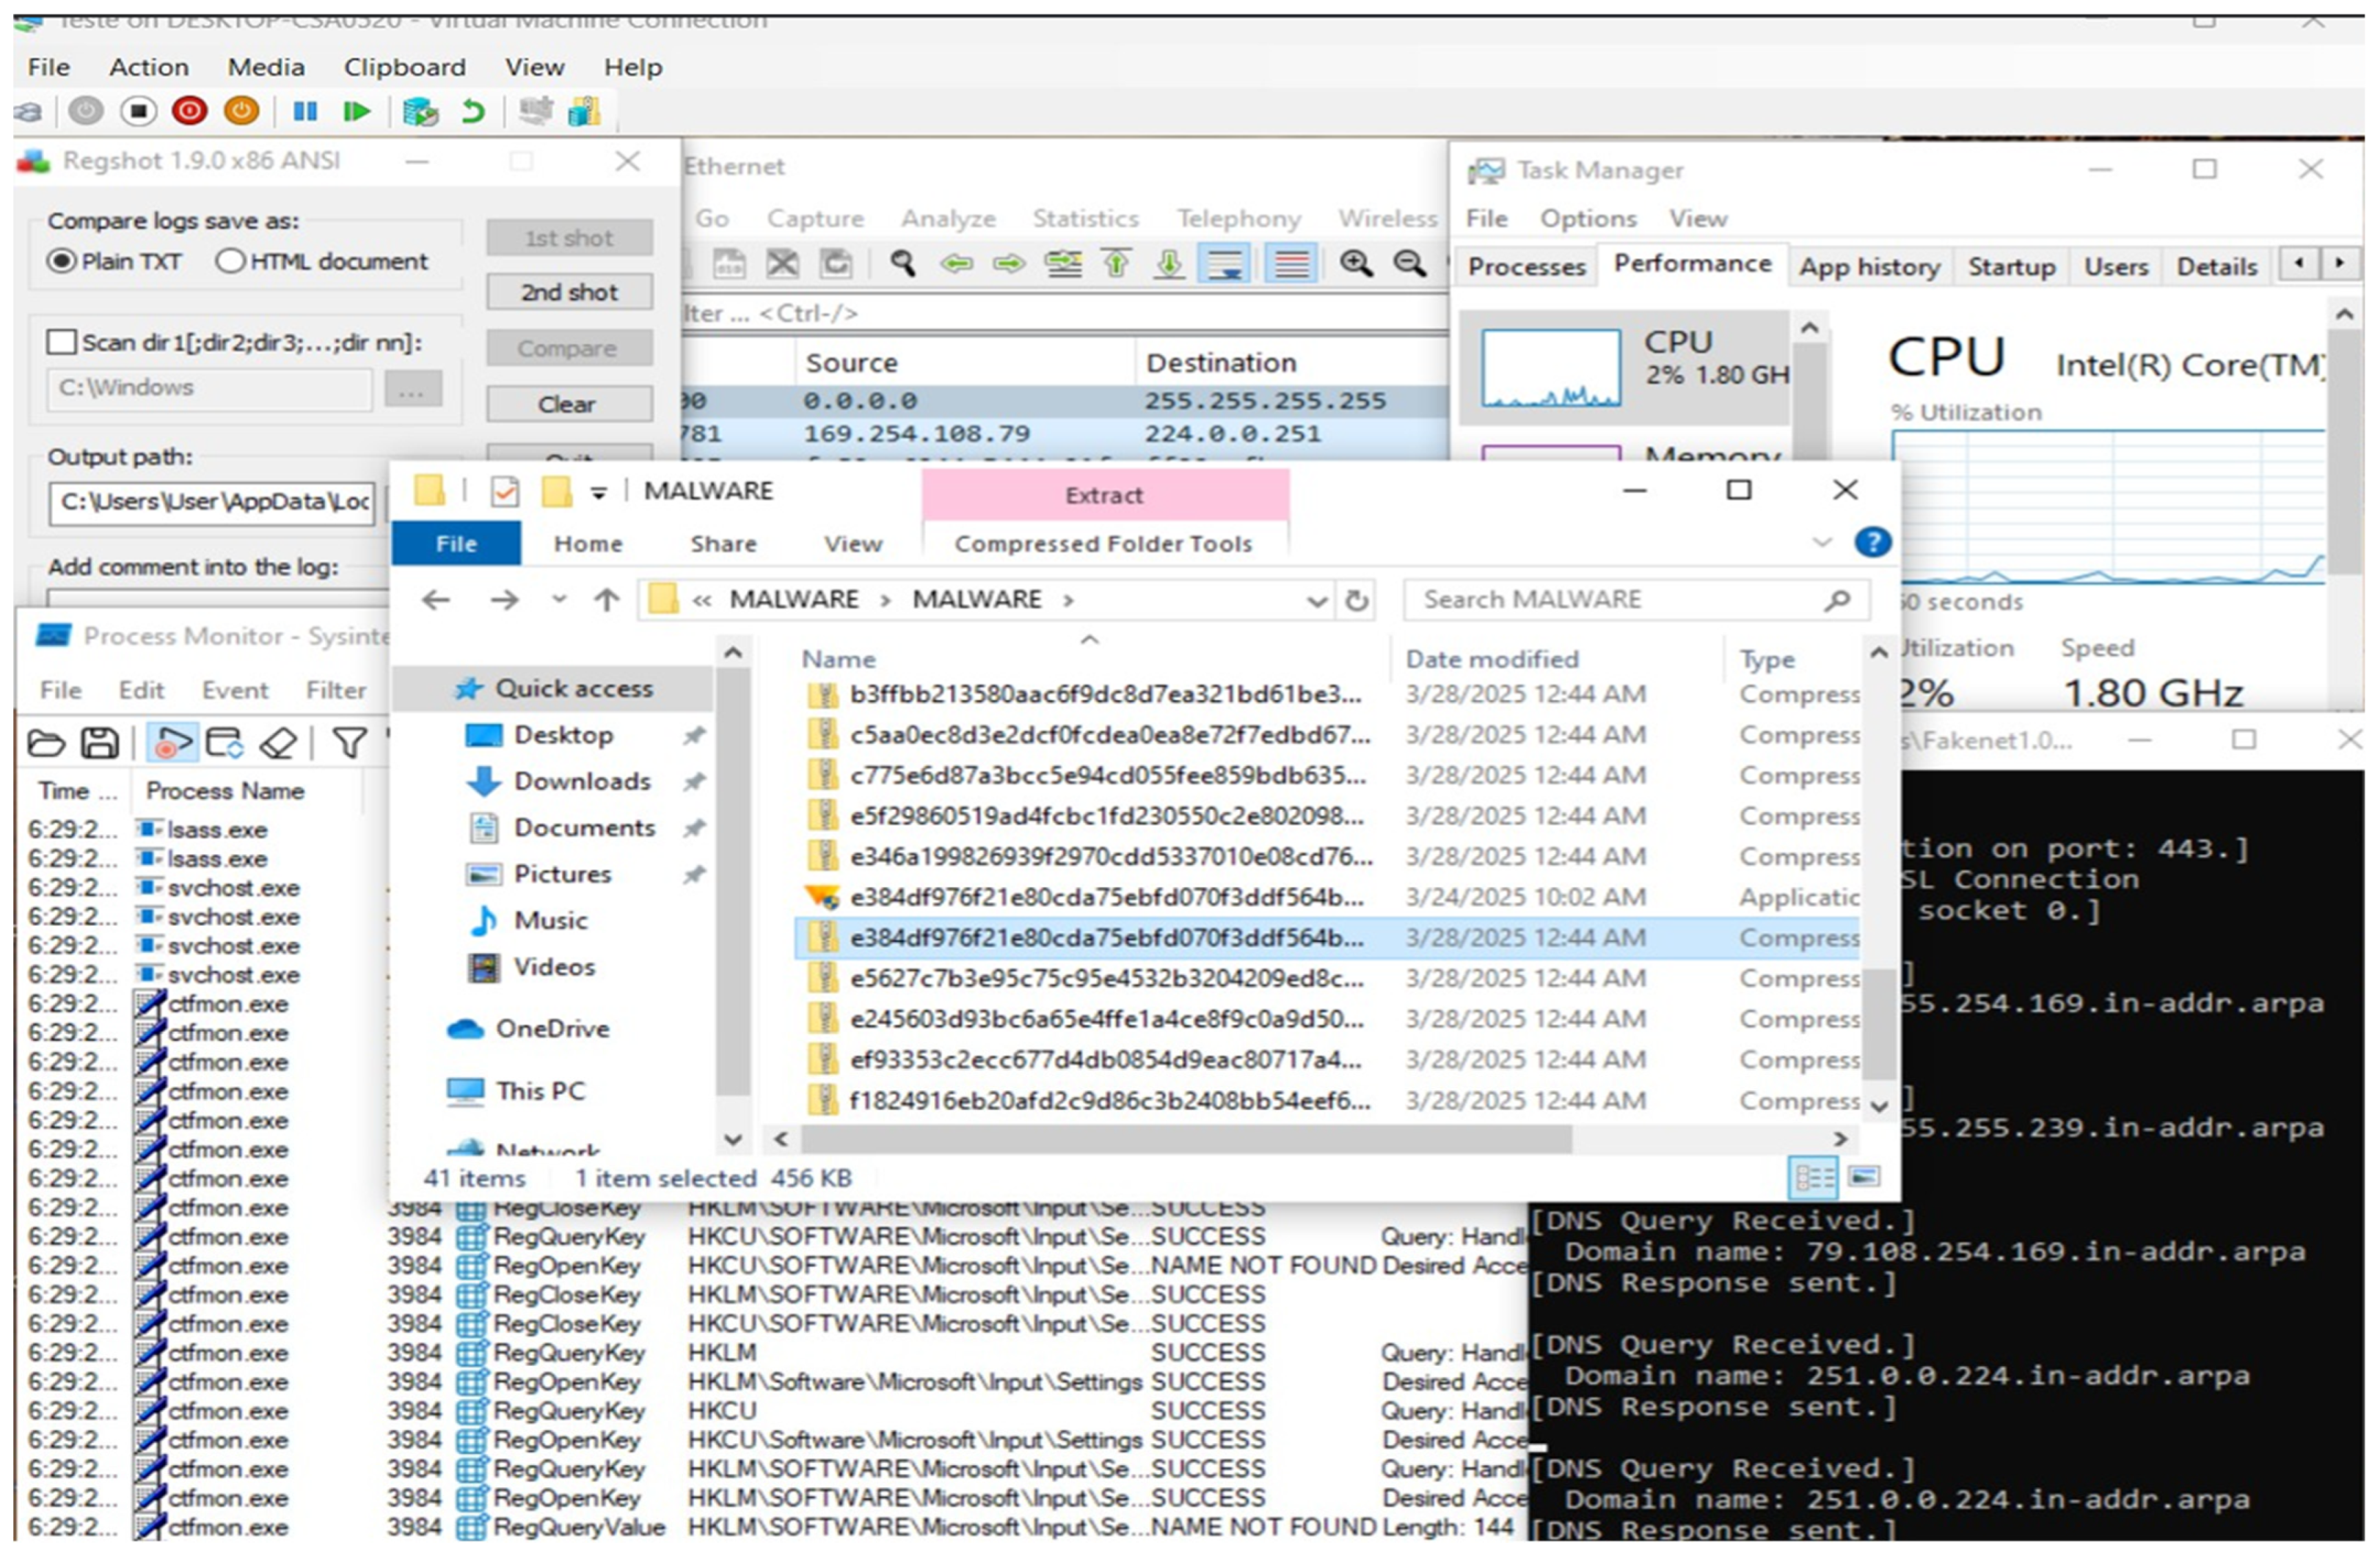Click the Hyper-V Pause VM toolbar icon
The height and width of the screenshot is (1556, 2380).
[305, 111]
